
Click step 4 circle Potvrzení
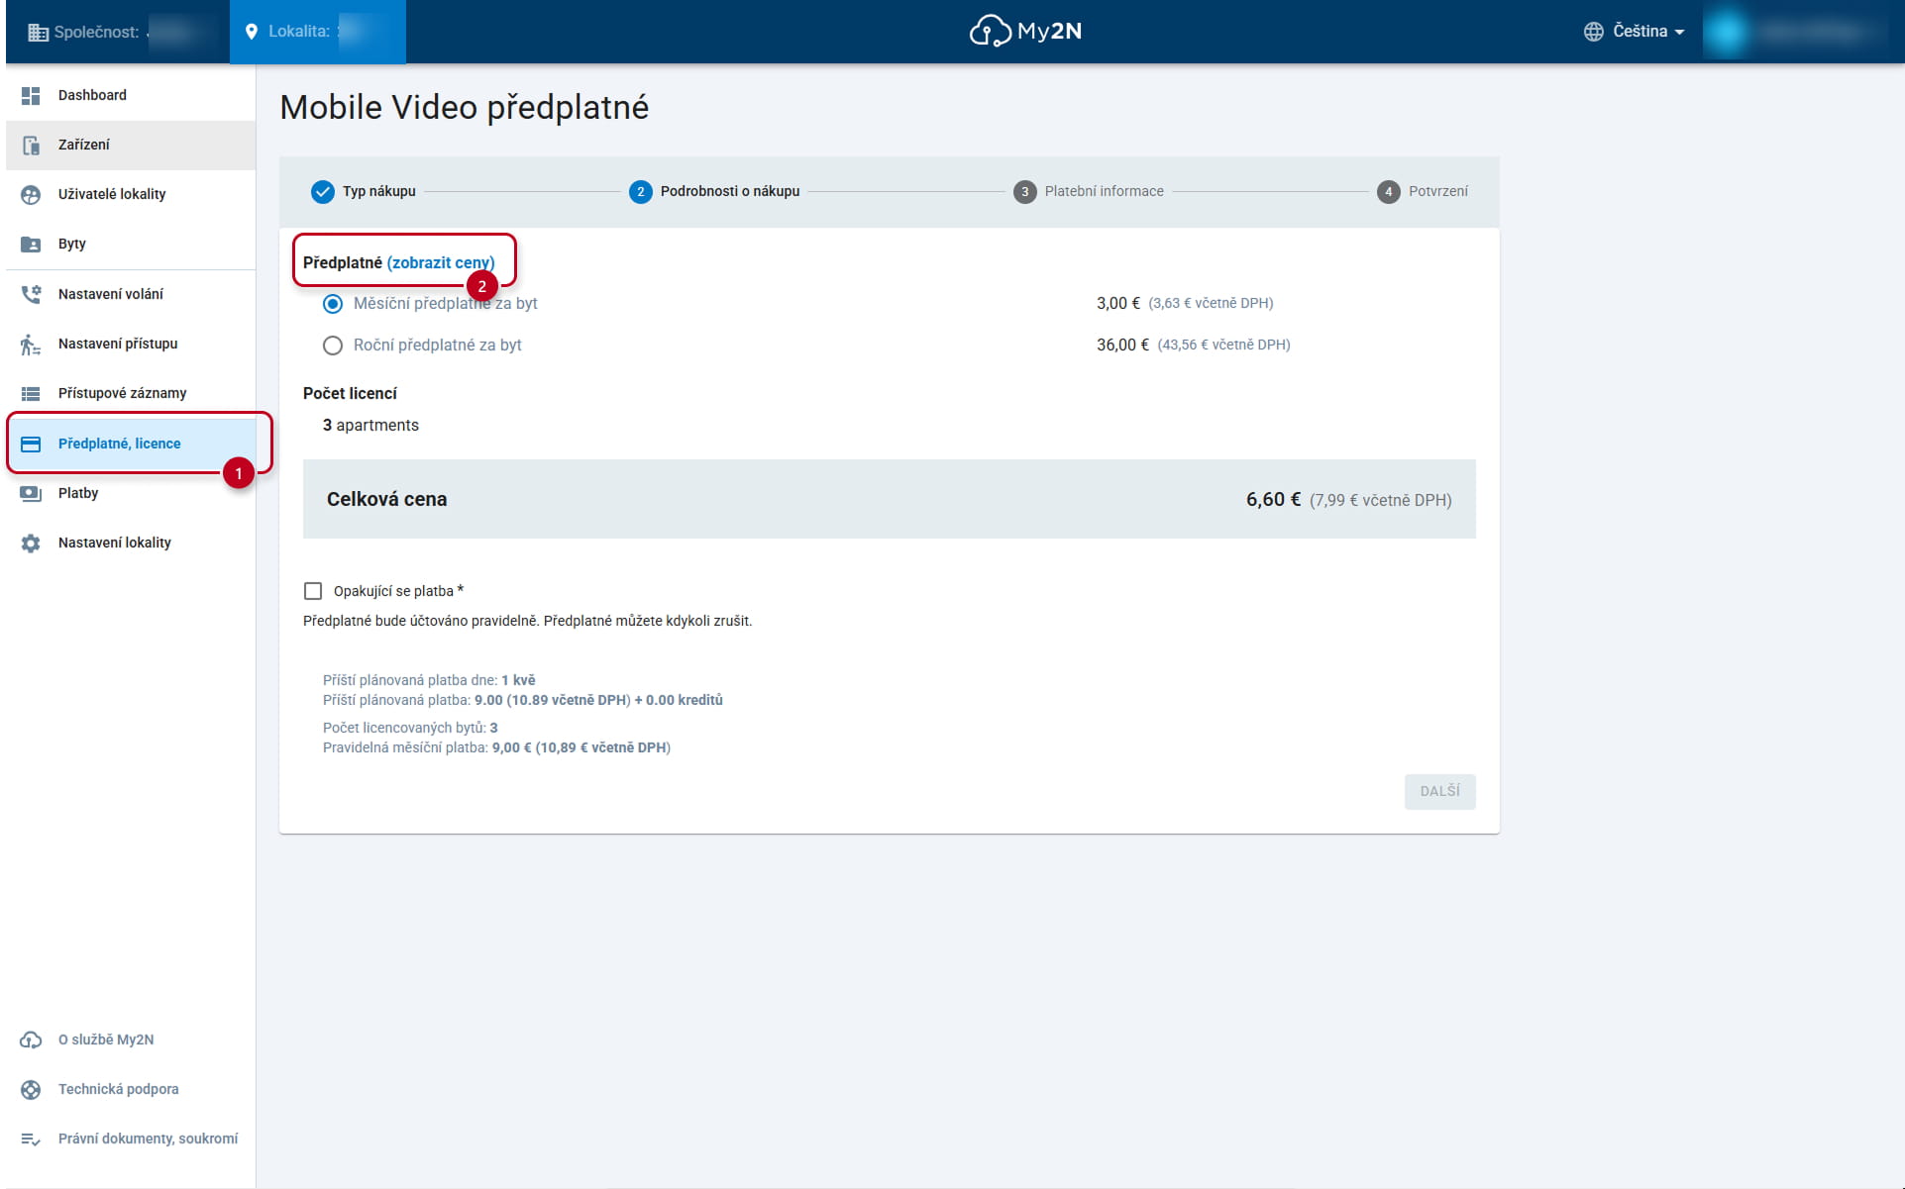[x=1388, y=191]
